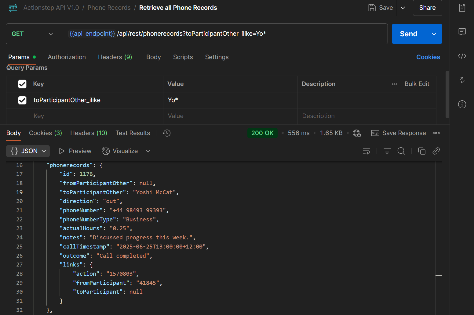This screenshot has width=474, height=315.
Task: Click the network globe lock icon
Action: [x=357, y=133]
